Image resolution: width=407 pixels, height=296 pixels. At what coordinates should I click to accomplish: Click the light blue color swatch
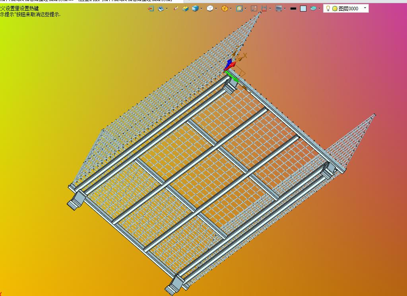[303, 9]
